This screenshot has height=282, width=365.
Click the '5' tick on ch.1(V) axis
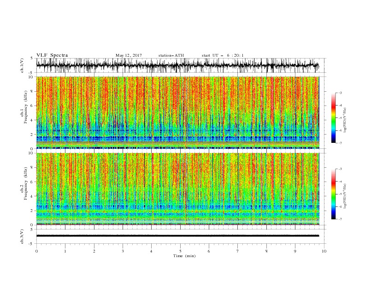point(32,59)
